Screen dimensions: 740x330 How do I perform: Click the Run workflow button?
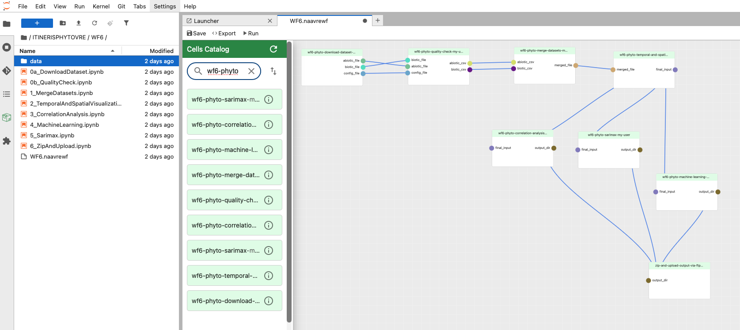click(250, 33)
